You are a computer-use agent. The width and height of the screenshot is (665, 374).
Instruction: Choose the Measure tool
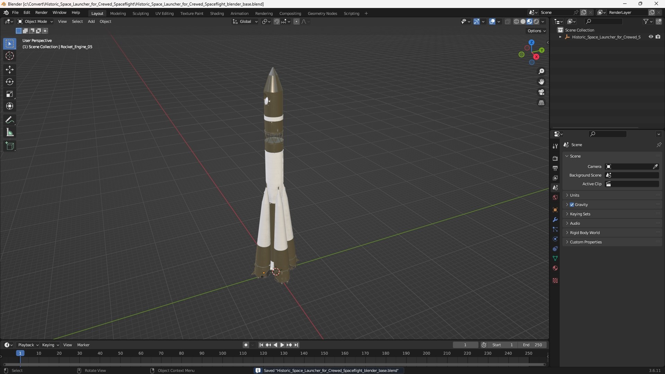click(x=10, y=132)
